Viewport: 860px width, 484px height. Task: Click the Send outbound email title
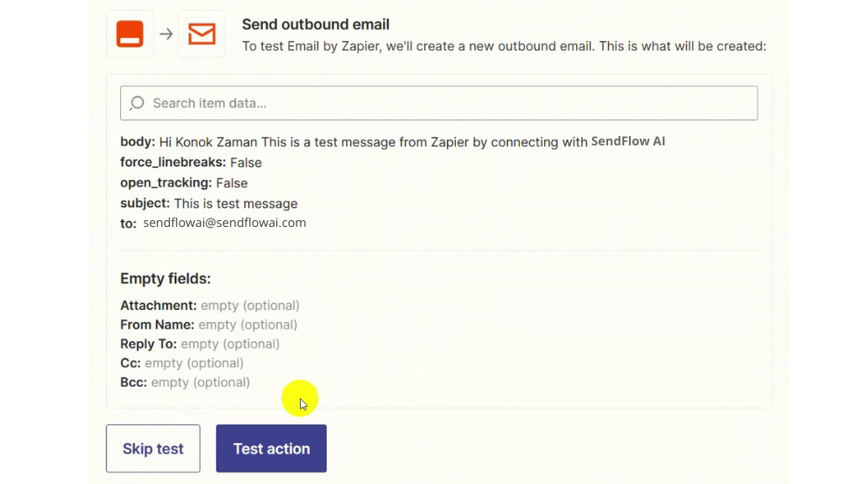316,24
